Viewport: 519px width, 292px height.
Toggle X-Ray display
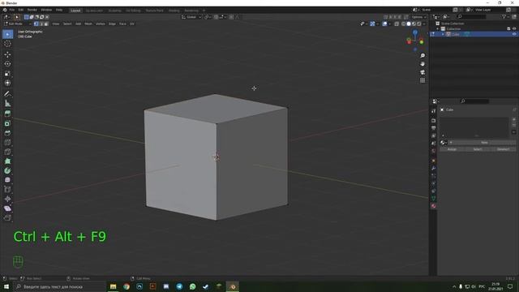397,24
